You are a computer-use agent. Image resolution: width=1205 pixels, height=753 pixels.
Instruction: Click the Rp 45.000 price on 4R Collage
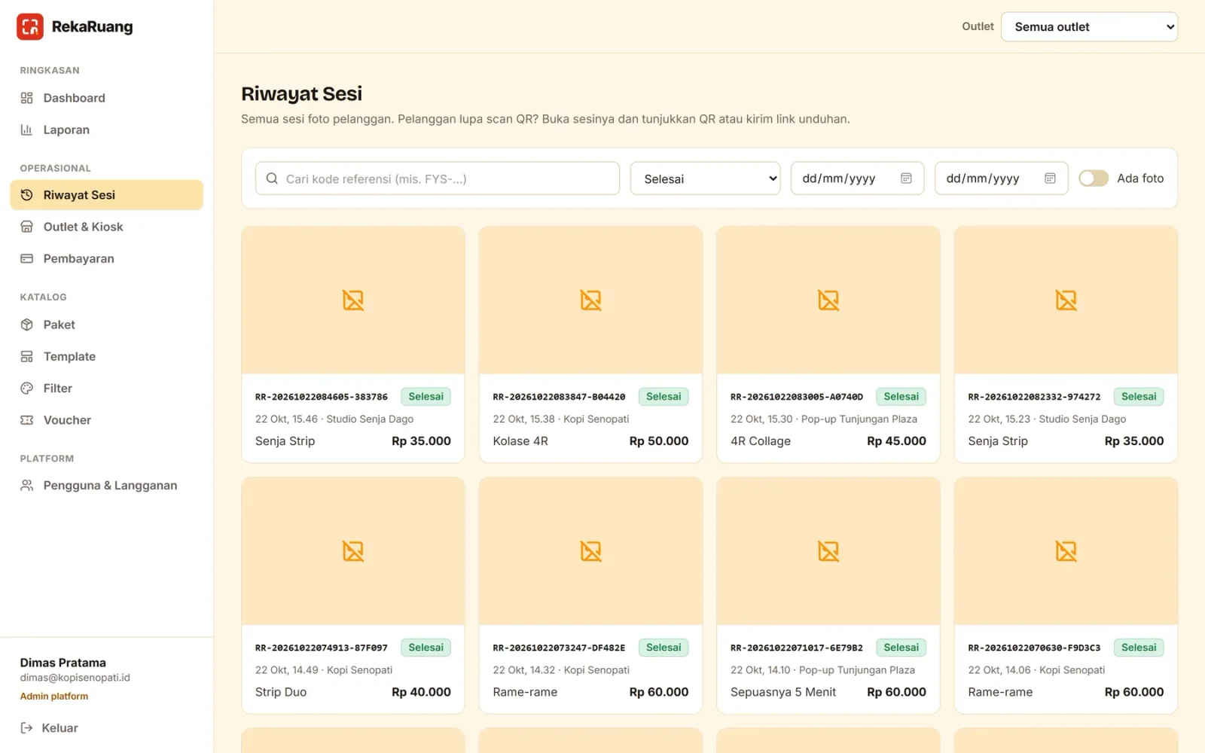pos(896,441)
